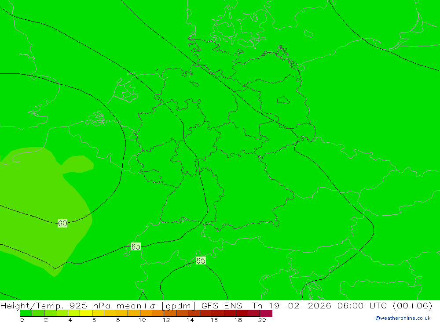Click the 'Height/Temp.' title text

(32, 305)
